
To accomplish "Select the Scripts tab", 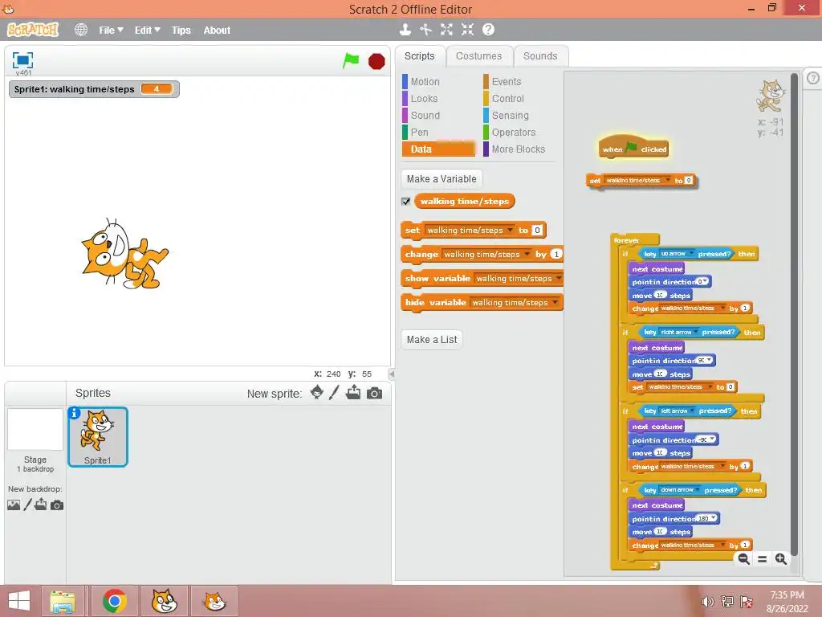I will tap(419, 56).
